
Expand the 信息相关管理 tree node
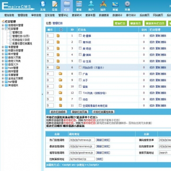coord(3,25)
